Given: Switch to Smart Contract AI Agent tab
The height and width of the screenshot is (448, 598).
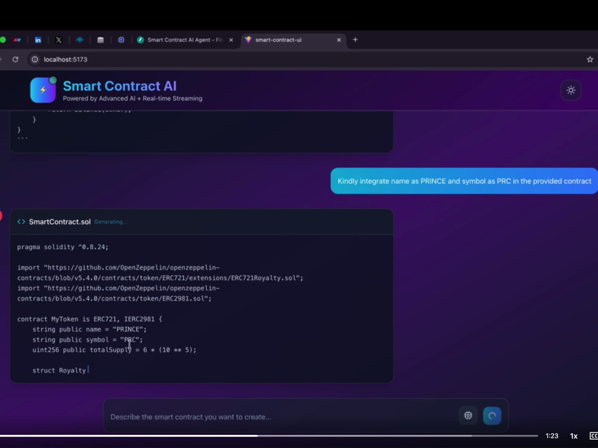Looking at the screenshot, I should [185, 39].
